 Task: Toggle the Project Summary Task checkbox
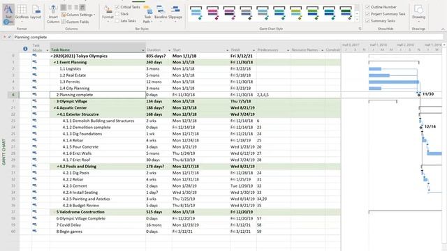coord(368,14)
